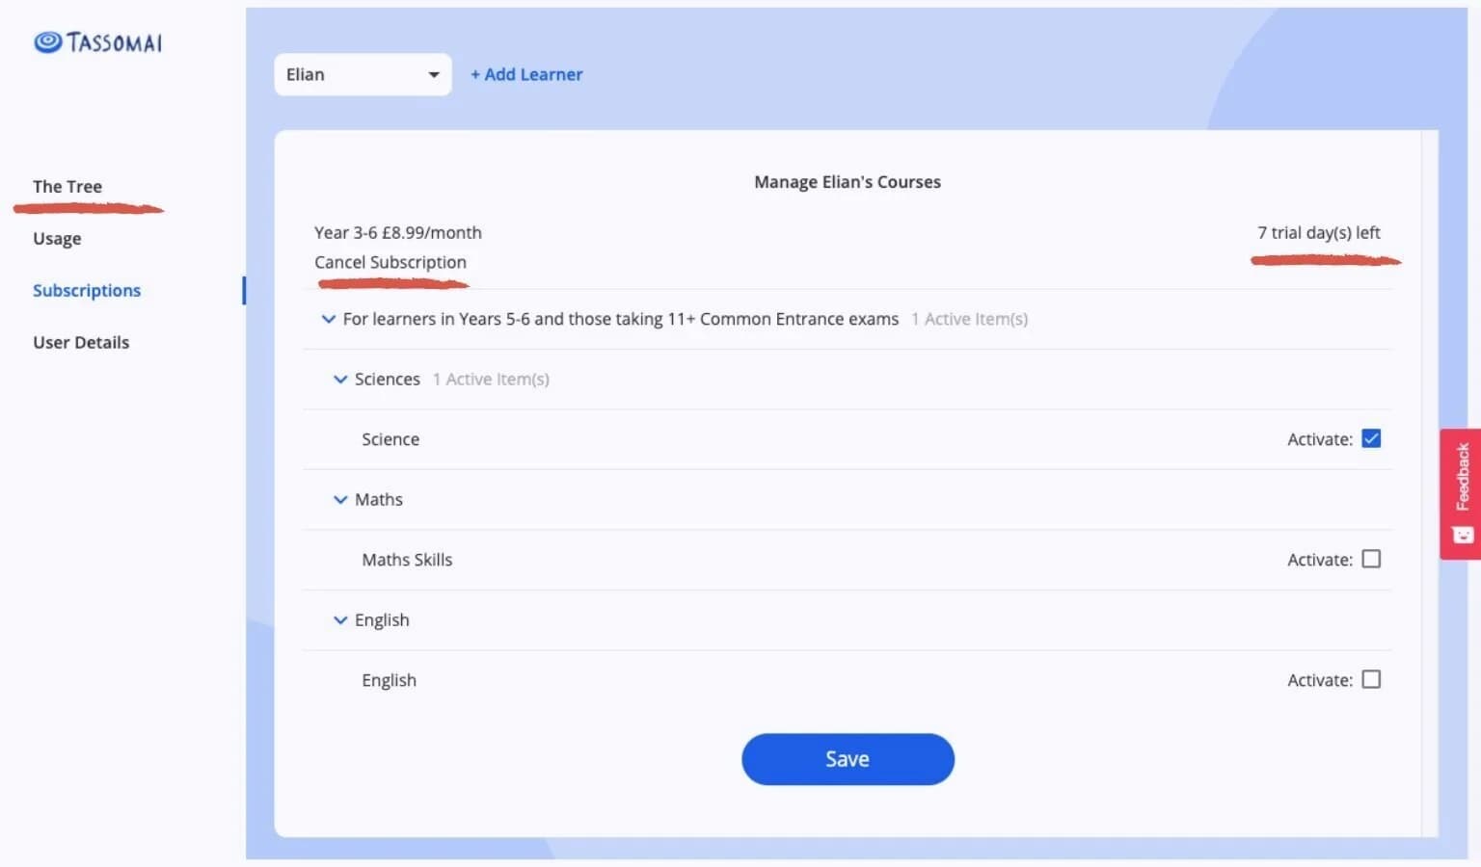Select Subscriptions in the sidebar
This screenshot has width=1481, height=867.
[x=87, y=291]
